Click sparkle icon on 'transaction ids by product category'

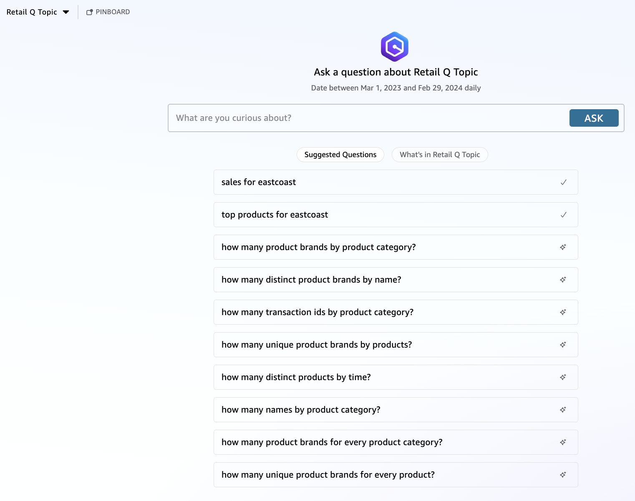tap(563, 312)
